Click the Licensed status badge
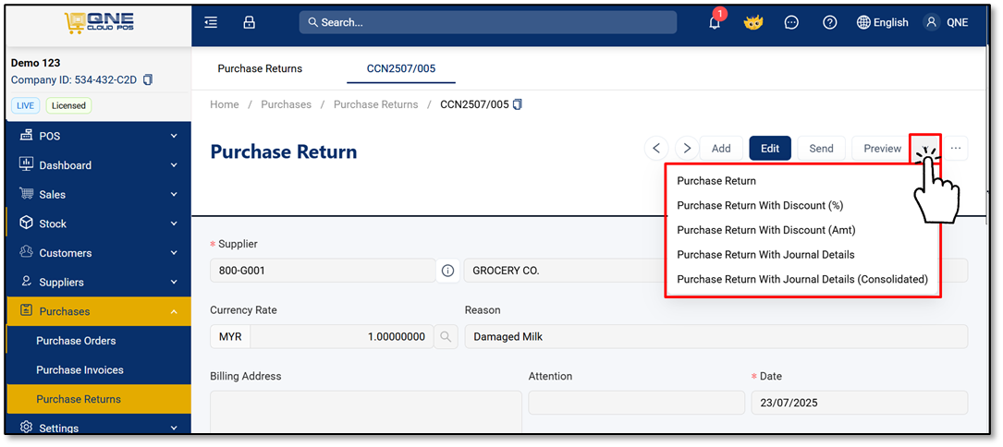 (68, 105)
